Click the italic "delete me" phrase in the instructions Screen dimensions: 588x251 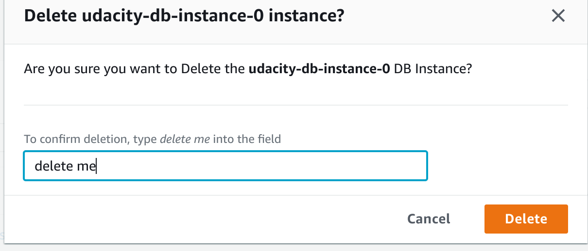(185, 139)
